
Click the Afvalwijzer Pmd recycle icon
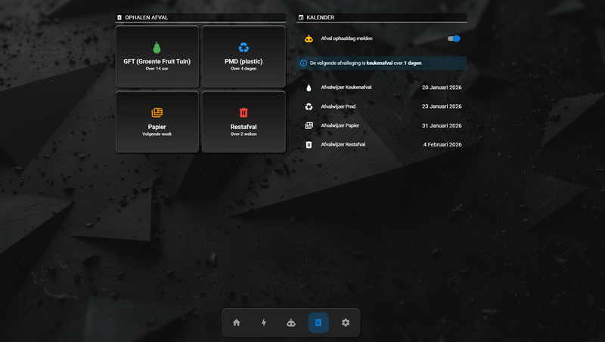coord(309,106)
